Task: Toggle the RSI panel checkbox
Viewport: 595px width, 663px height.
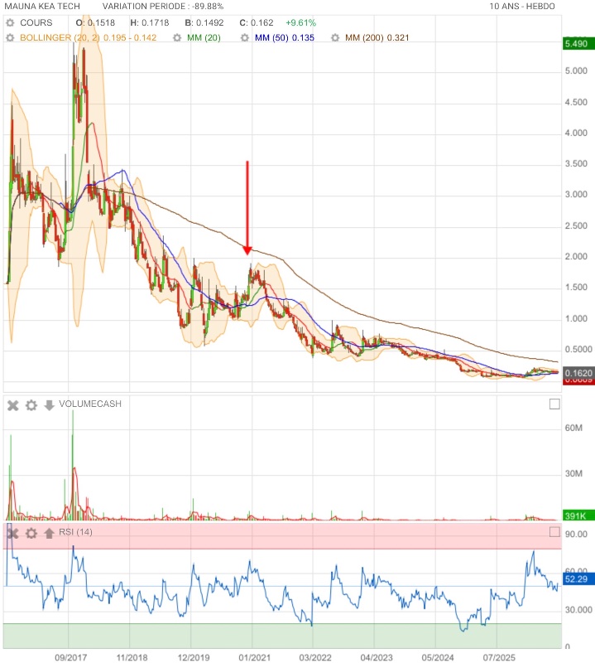Action: tap(554, 532)
